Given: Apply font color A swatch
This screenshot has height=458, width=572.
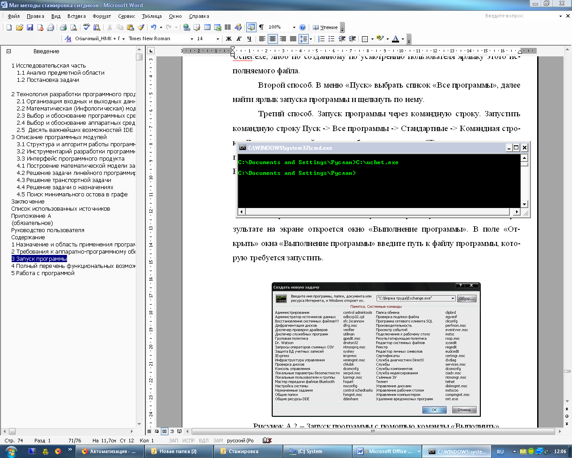Looking at the screenshot, I should tap(395, 39).
